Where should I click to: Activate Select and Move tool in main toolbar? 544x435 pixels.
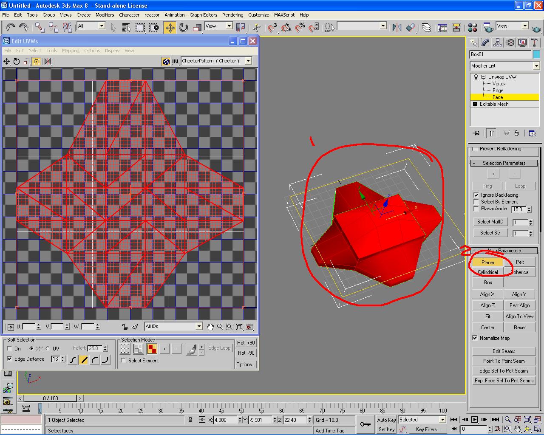[170, 28]
